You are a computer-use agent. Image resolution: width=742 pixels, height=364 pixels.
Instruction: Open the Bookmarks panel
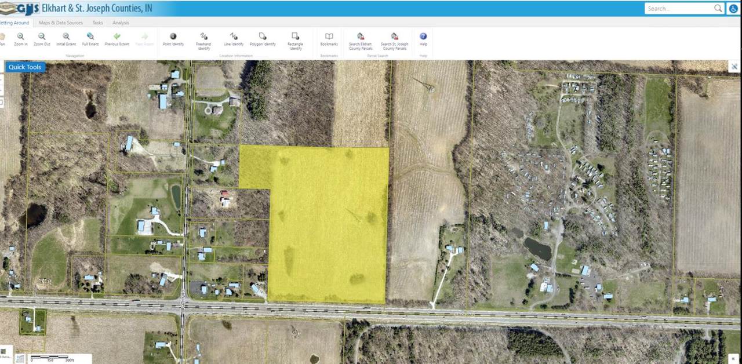pyautogui.click(x=329, y=39)
